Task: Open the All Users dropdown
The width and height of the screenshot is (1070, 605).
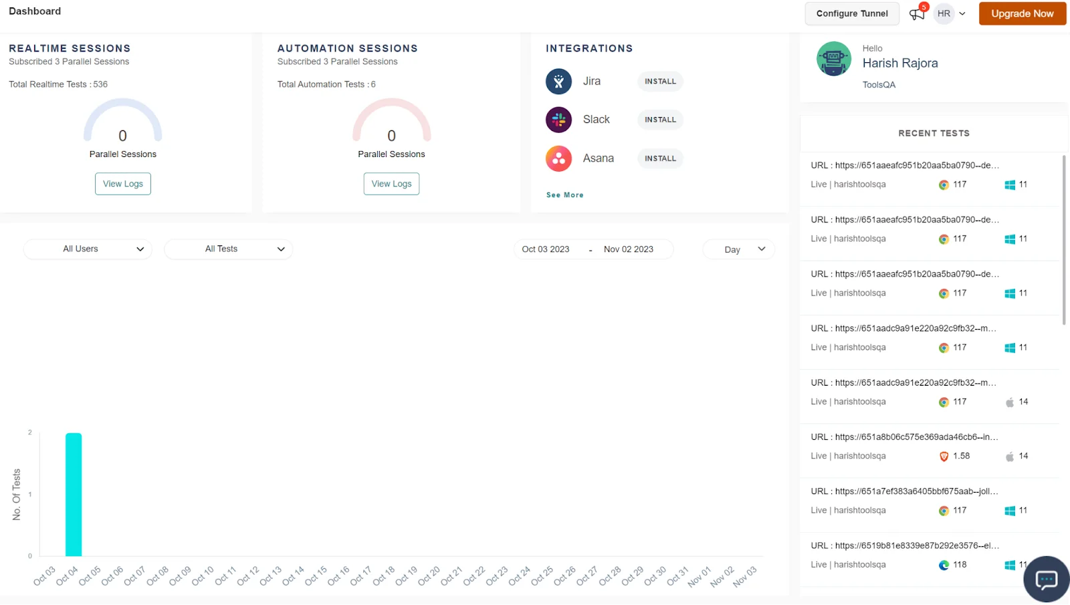Action: coord(87,249)
